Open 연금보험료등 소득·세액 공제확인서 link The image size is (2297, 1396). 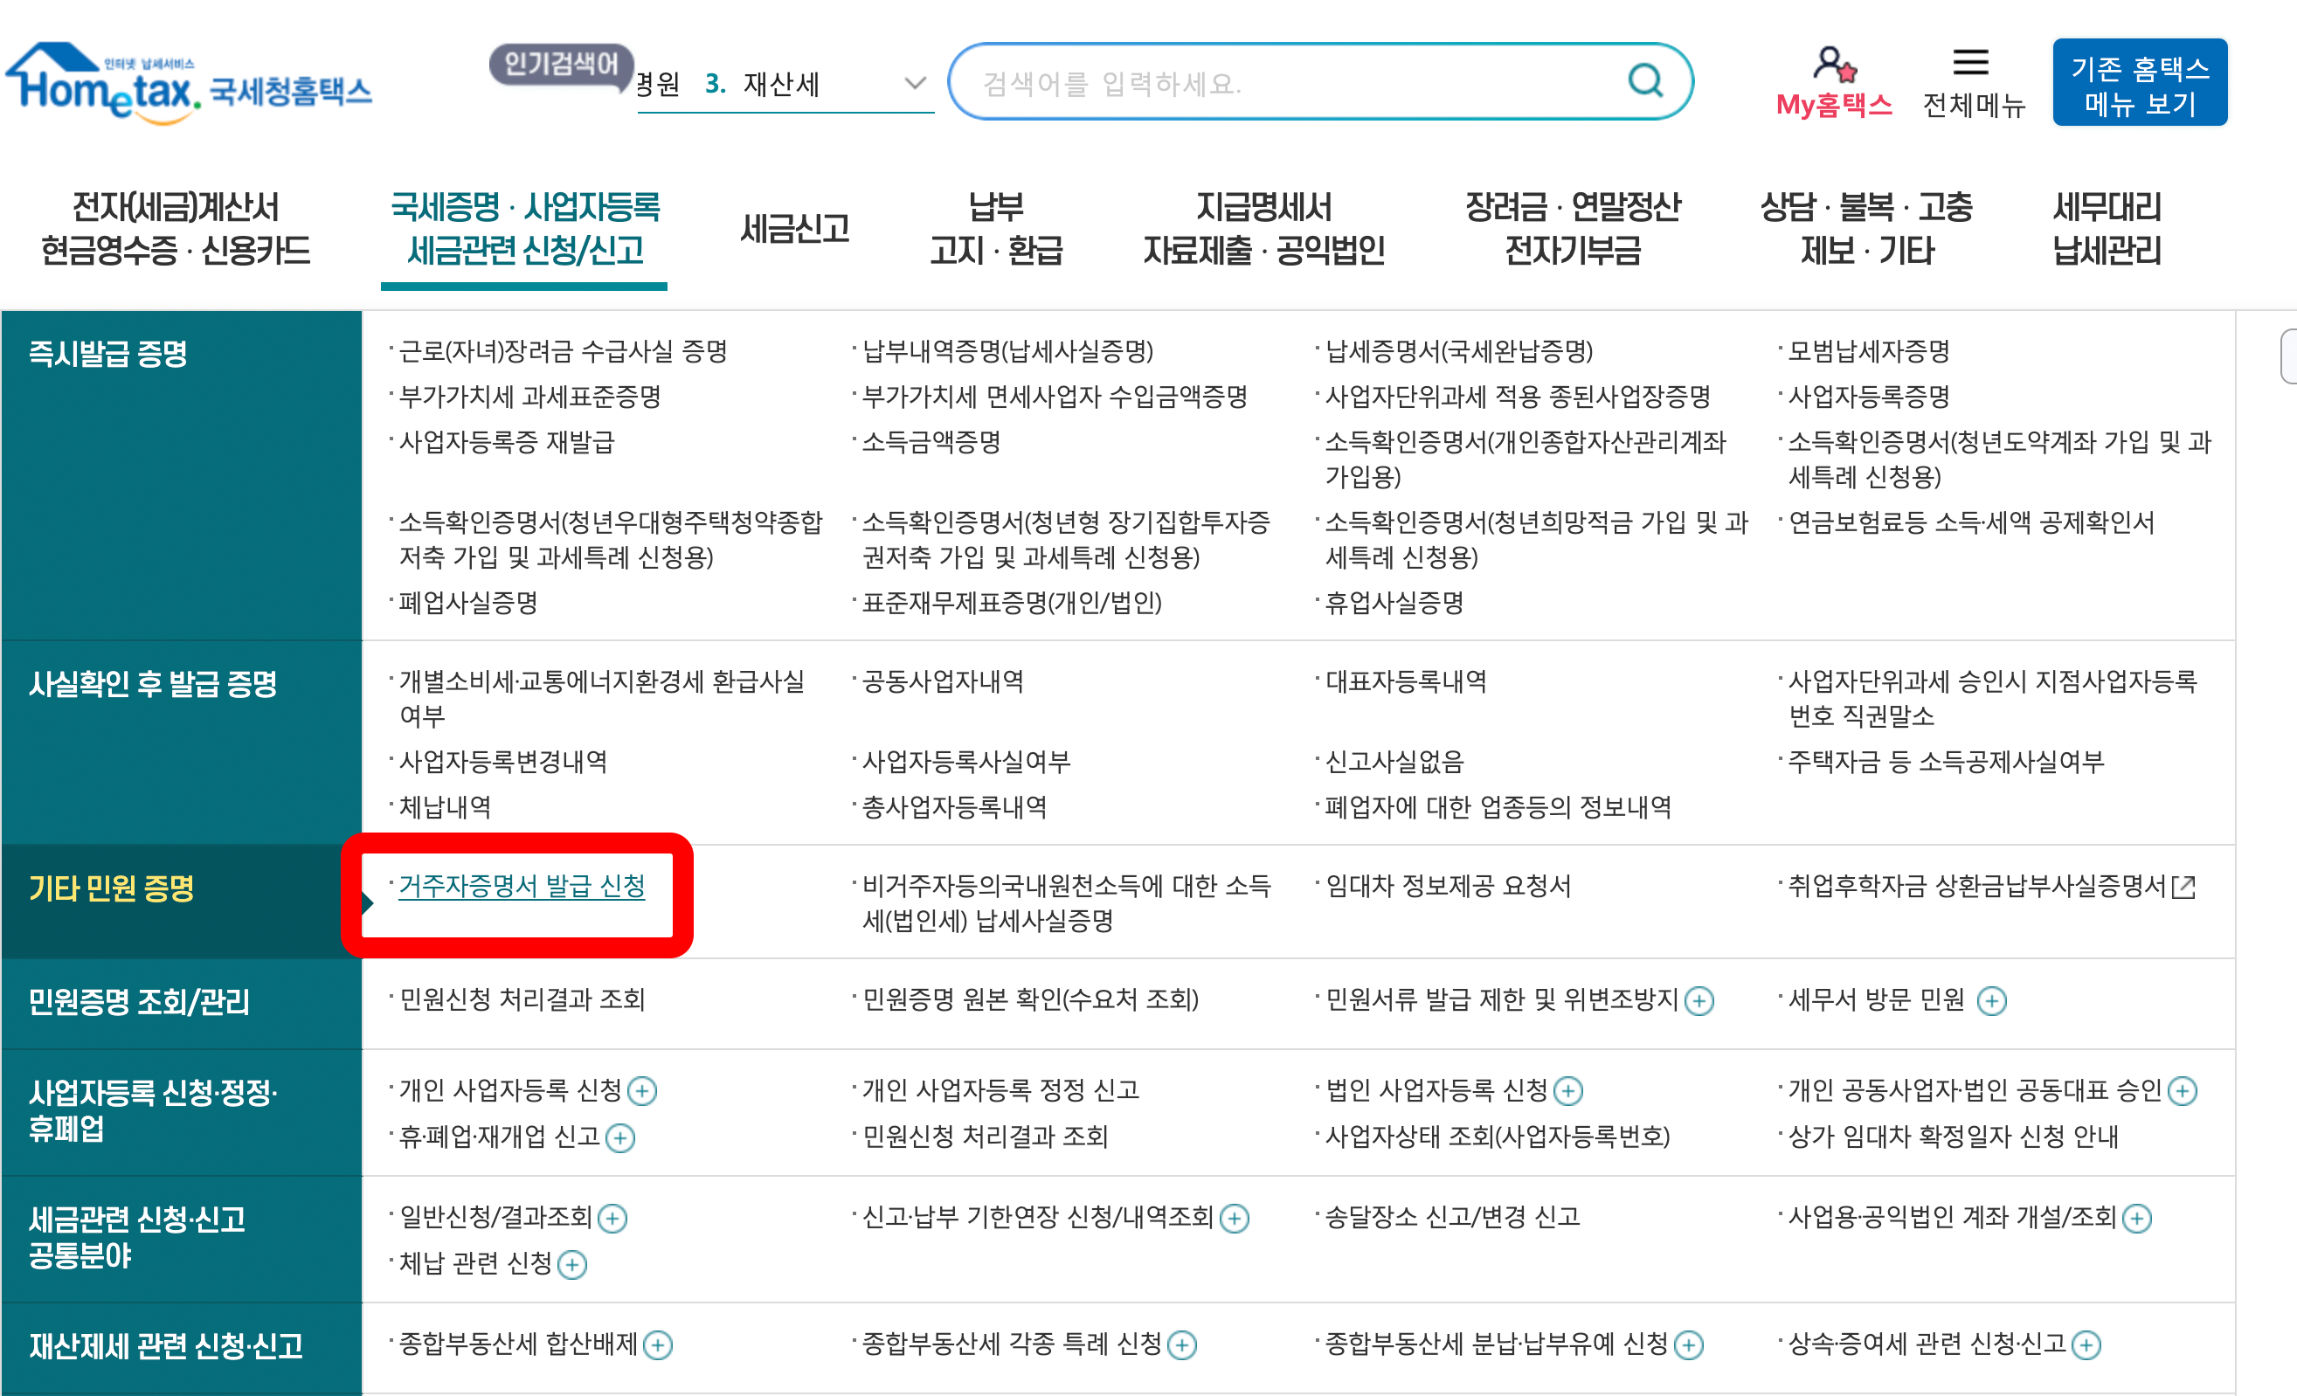tap(1972, 522)
